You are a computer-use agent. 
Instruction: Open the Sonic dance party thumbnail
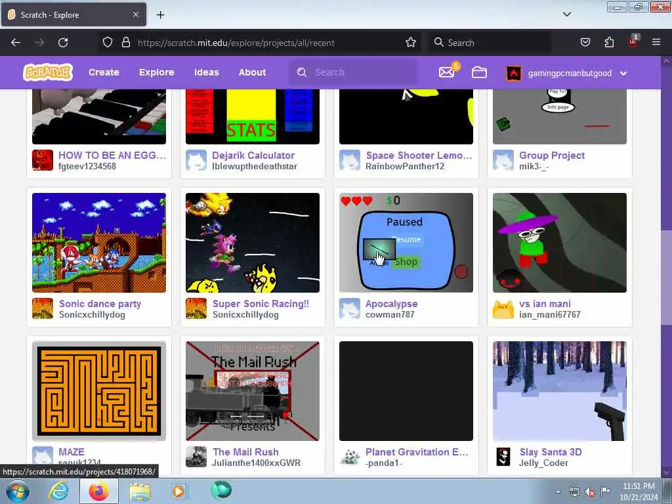[99, 243]
